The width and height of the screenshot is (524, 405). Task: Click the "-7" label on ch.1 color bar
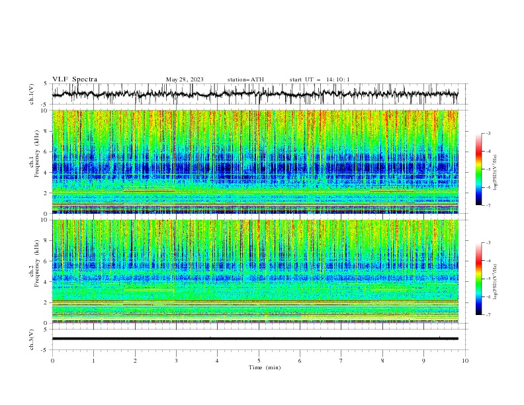click(488, 205)
